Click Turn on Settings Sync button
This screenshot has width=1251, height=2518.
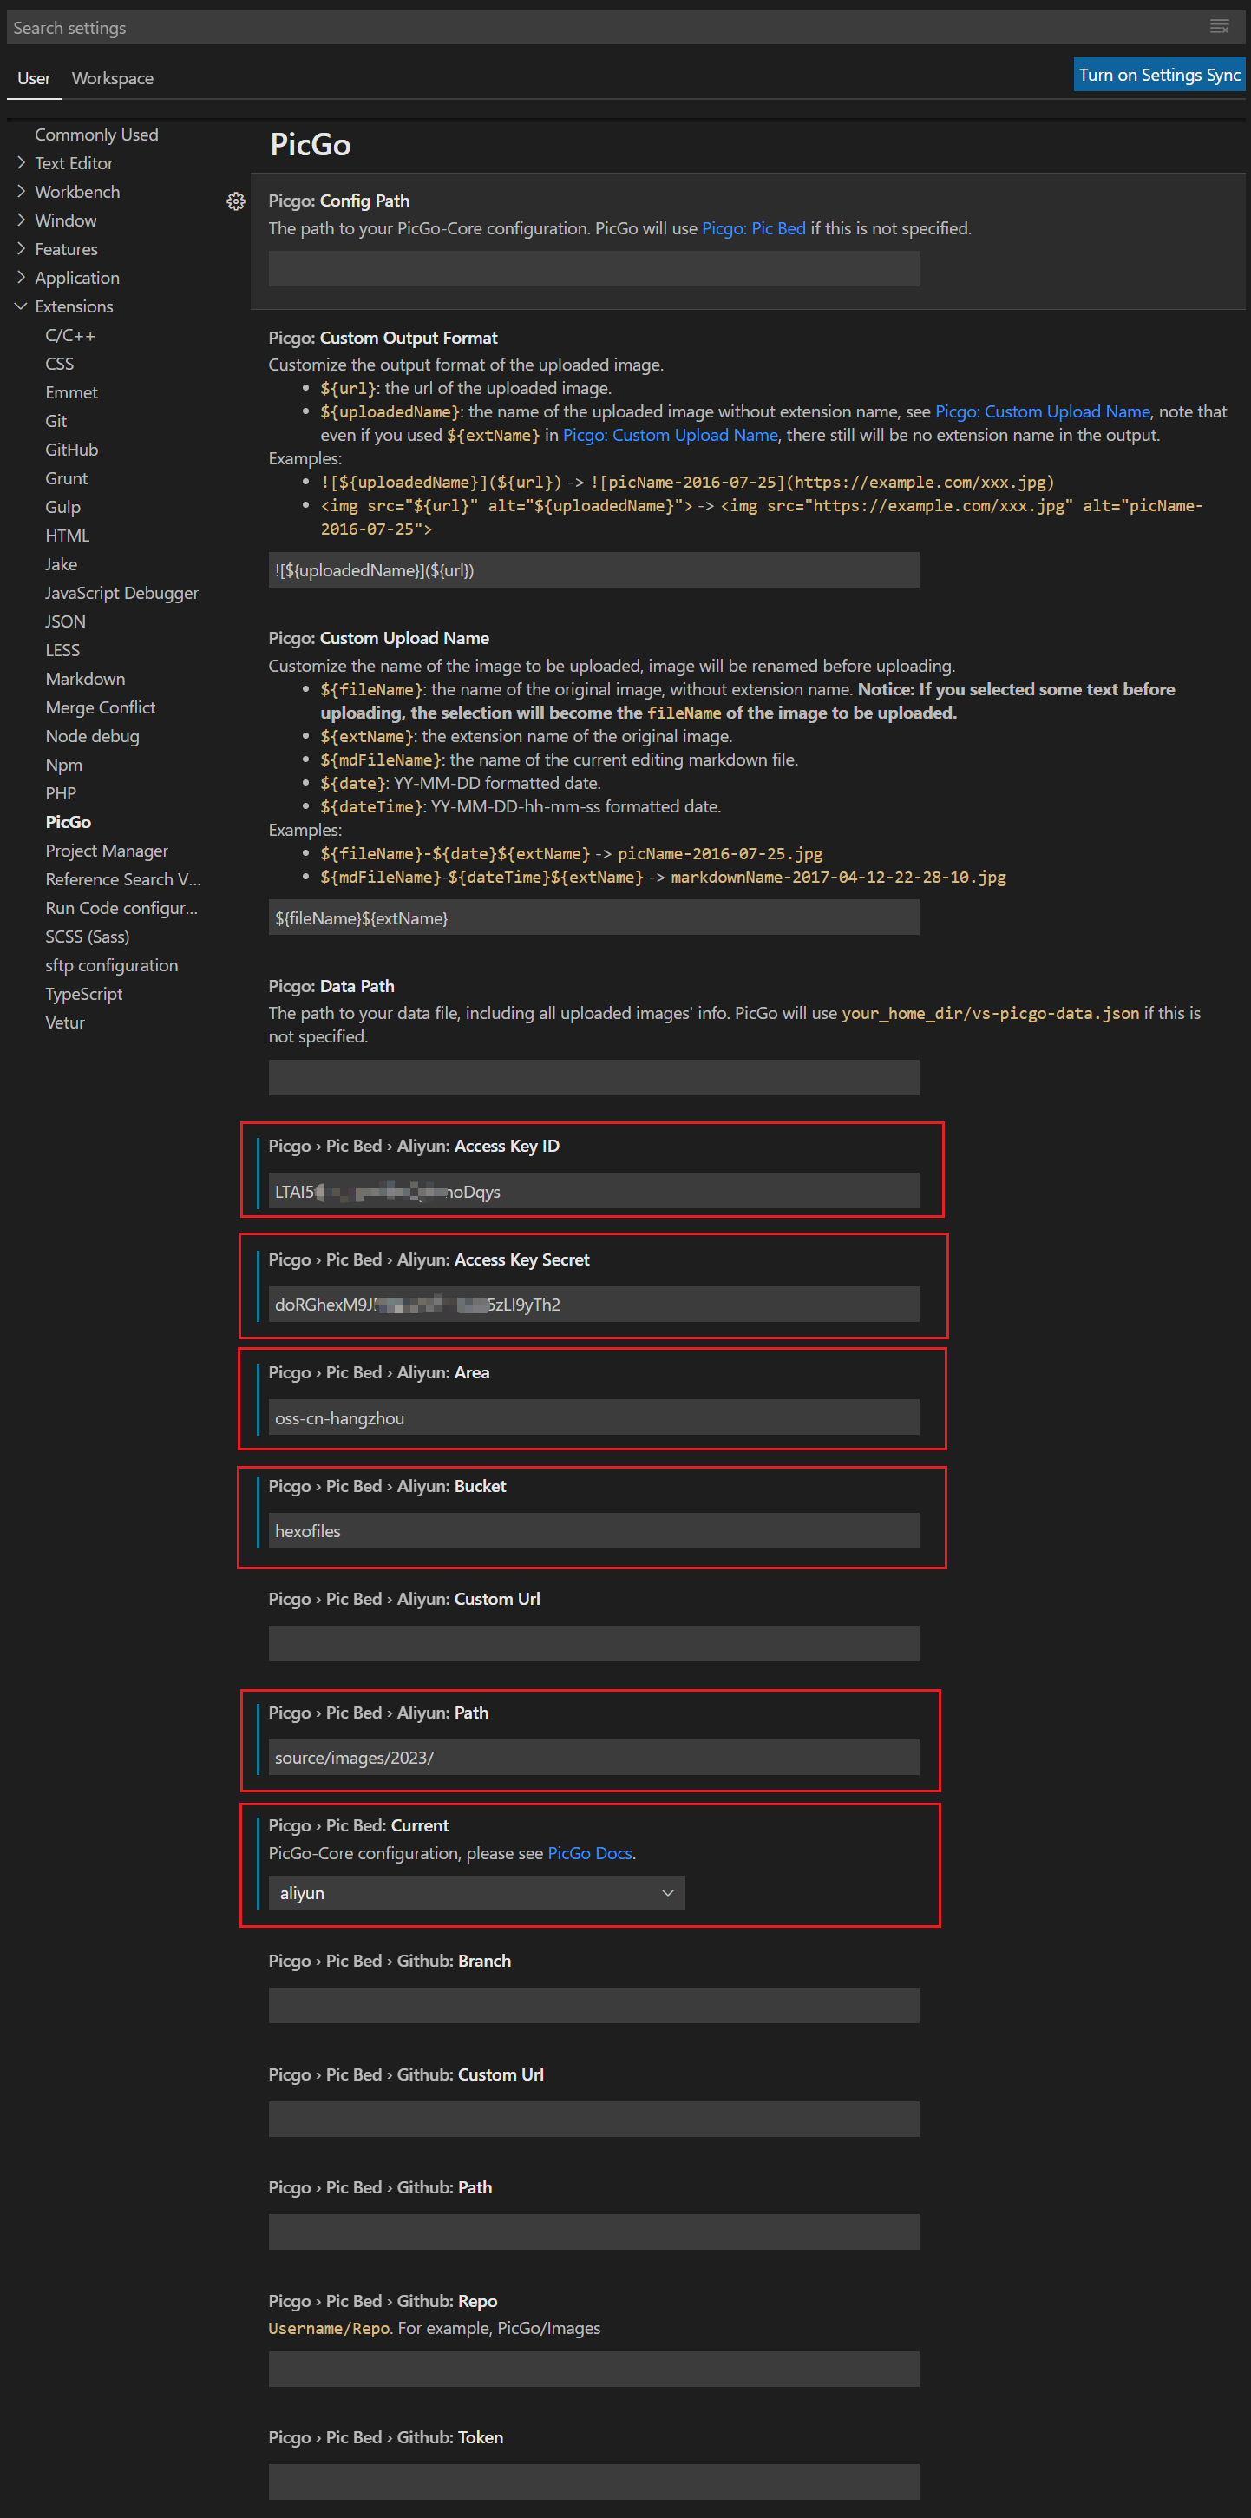[x=1158, y=76]
